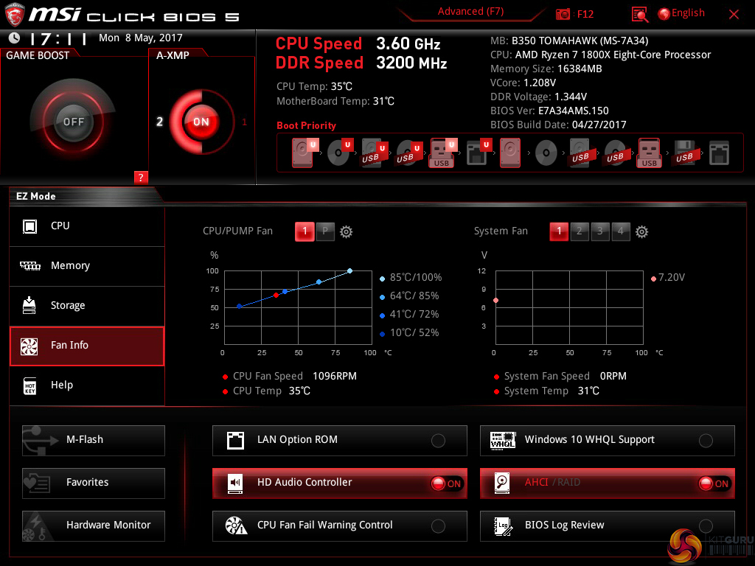Click the HD Audio speaker icon

point(235,483)
